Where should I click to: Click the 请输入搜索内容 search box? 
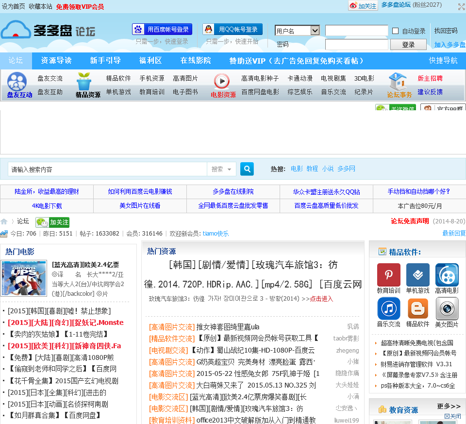(107, 169)
